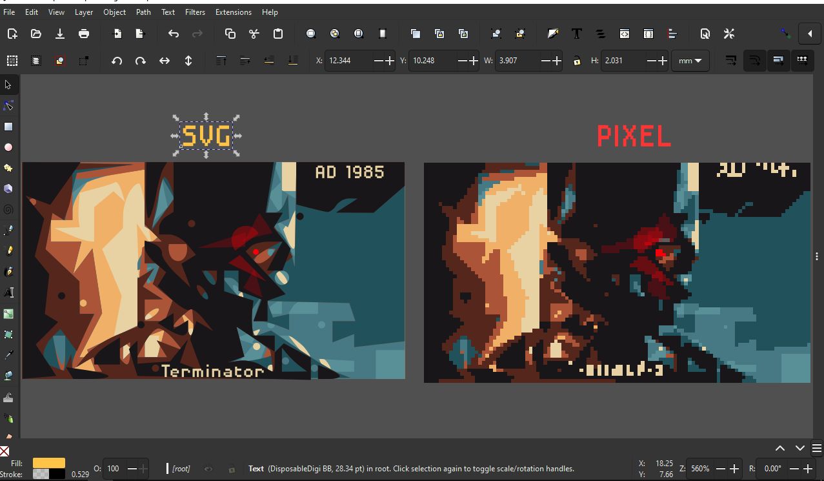824x481 pixels.
Task: Toggle scale stroke width with object
Action: tap(730, 61)
